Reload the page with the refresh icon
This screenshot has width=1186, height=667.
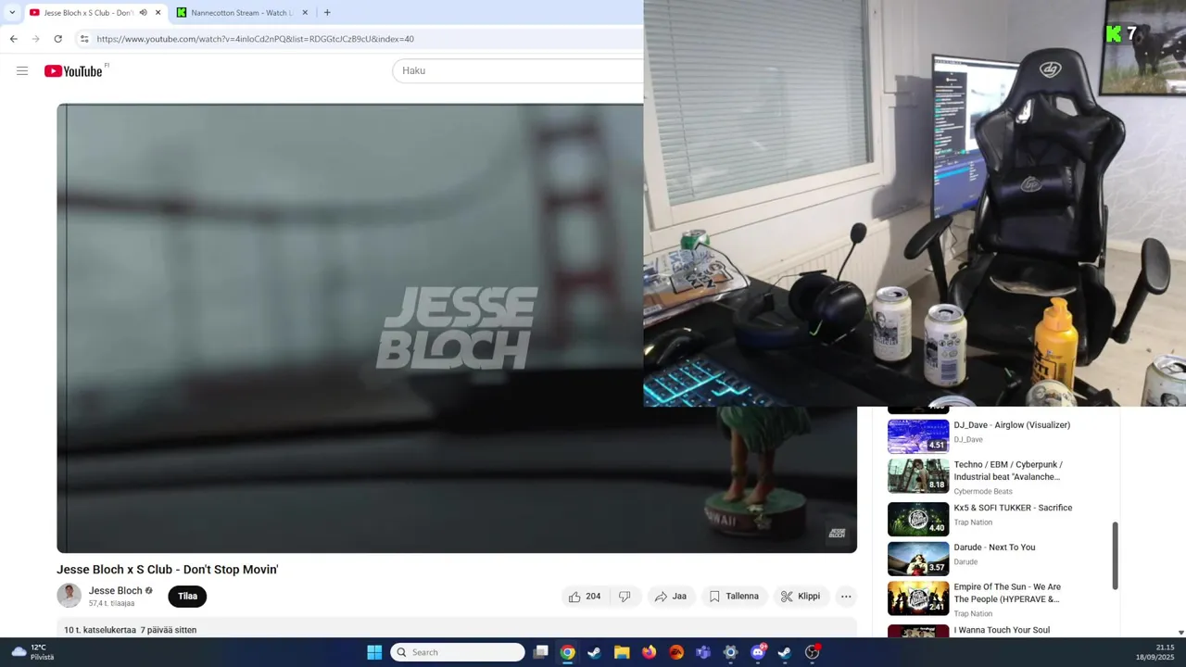coord(57,39)
